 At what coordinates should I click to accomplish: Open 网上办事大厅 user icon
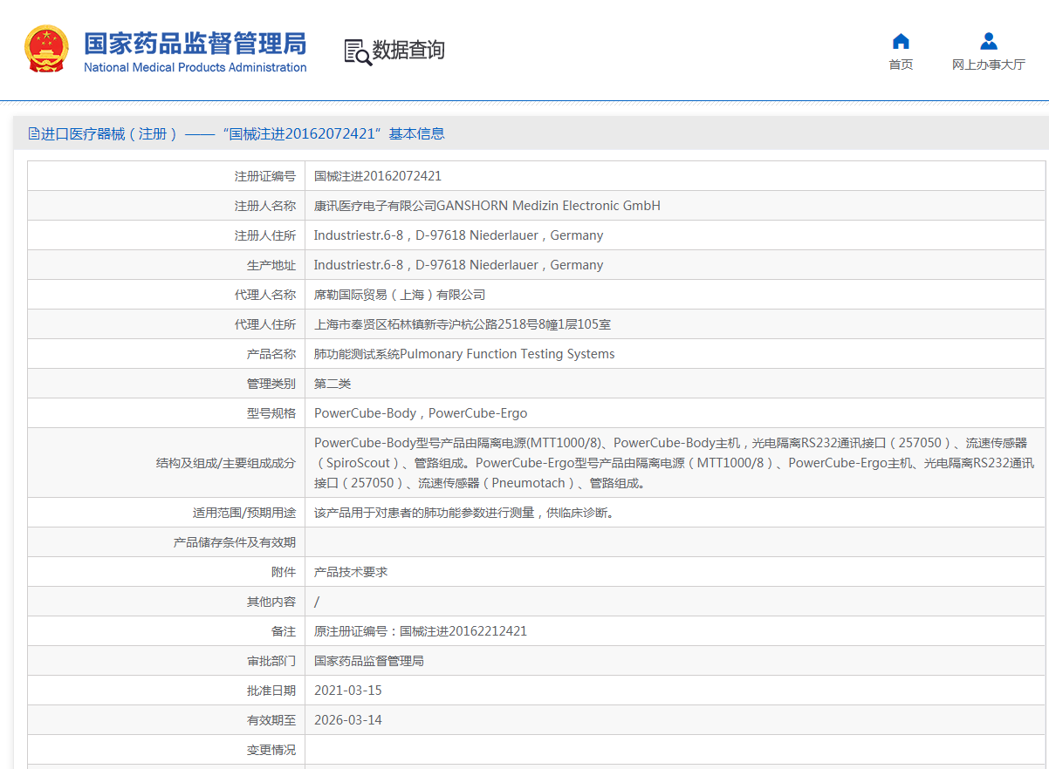pos(989,41)
